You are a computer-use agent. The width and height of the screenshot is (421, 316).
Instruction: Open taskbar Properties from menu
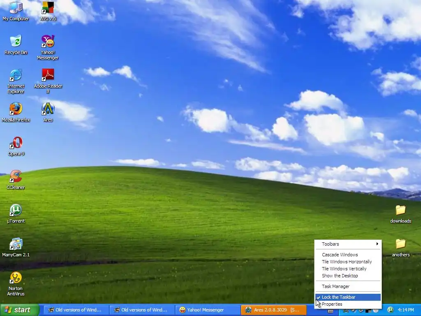coord(348,304)
